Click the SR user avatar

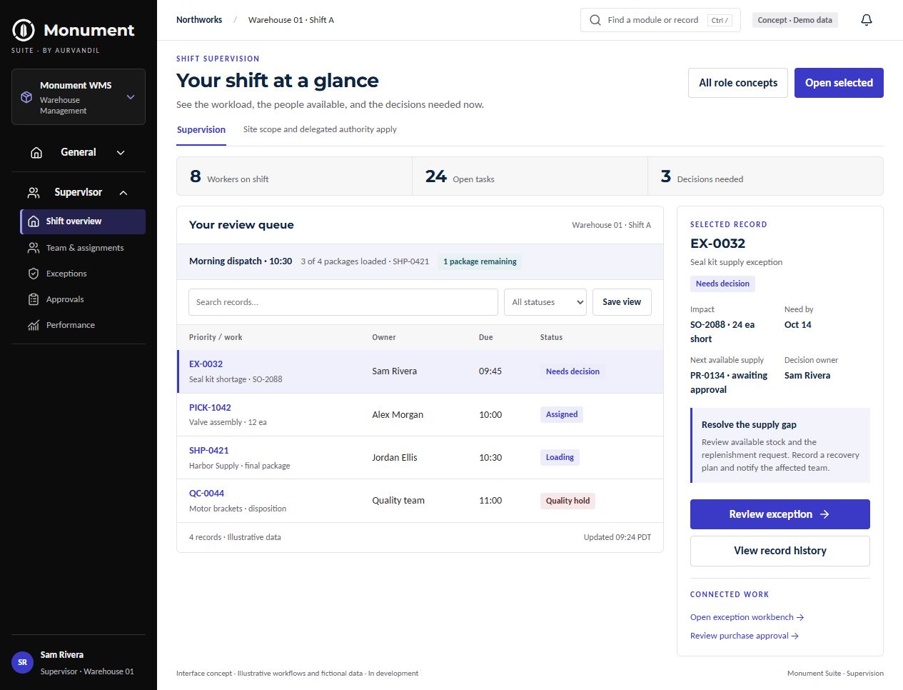[x=23, y=662]
